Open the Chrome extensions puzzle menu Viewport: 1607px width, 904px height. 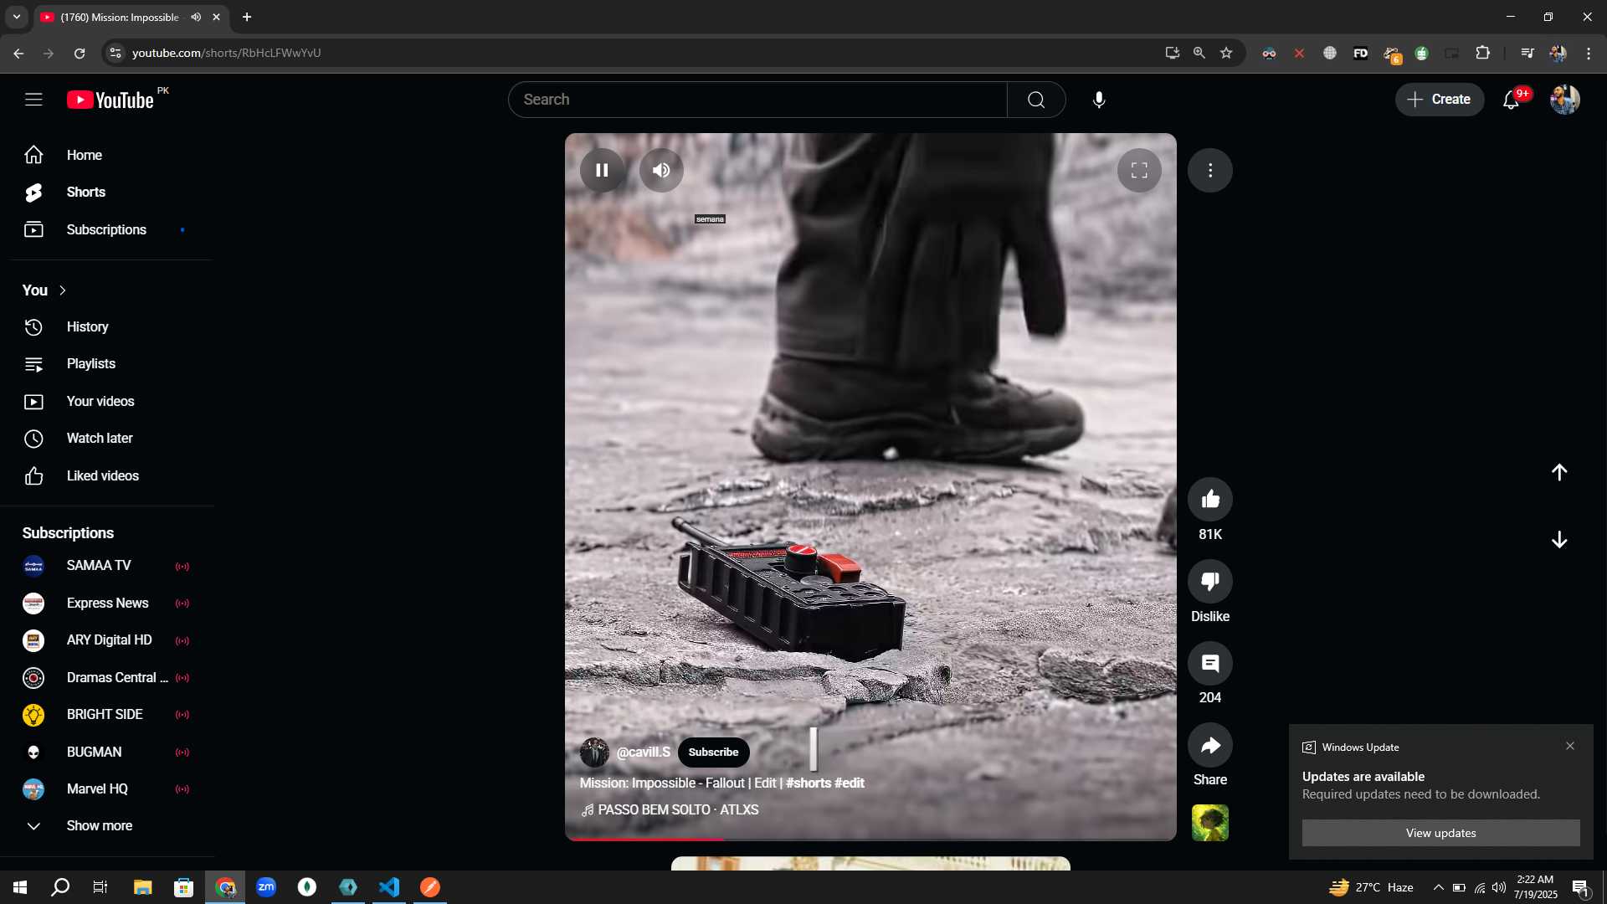[x=1482, y=53]
